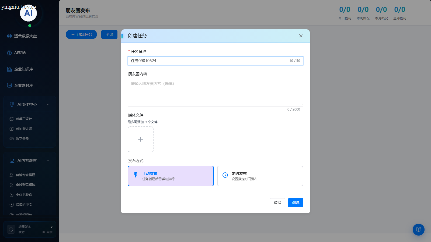The width and height of the screenshot is (431, 242).
Task: Open AI智脑 brain icon
Action: [9, 53]
